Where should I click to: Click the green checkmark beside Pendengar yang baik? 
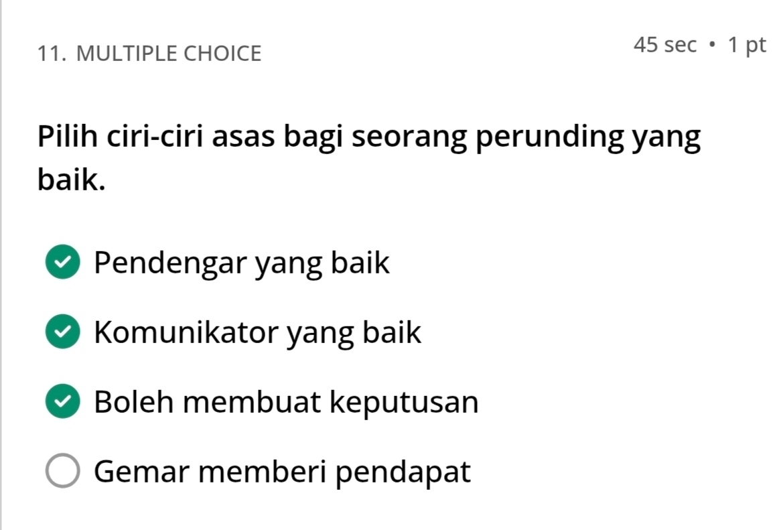[63, 263]
